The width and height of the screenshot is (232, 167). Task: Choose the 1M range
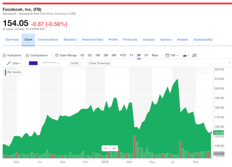point(97,55)
